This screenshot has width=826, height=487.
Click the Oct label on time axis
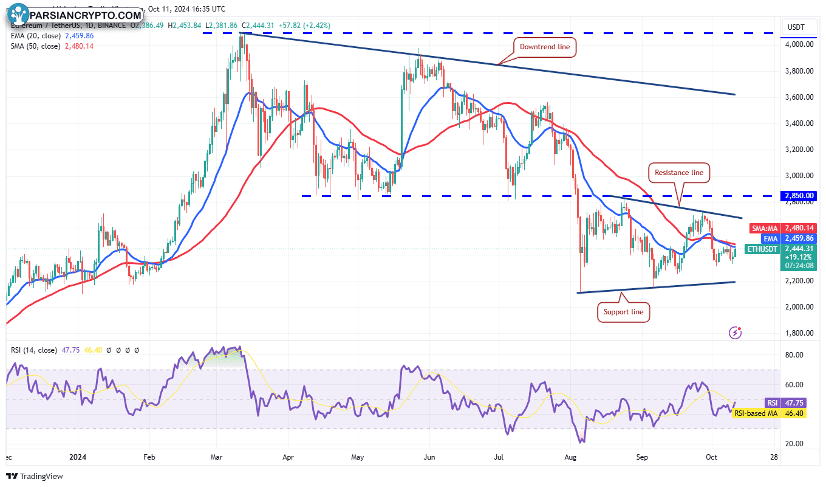point(711,457)
